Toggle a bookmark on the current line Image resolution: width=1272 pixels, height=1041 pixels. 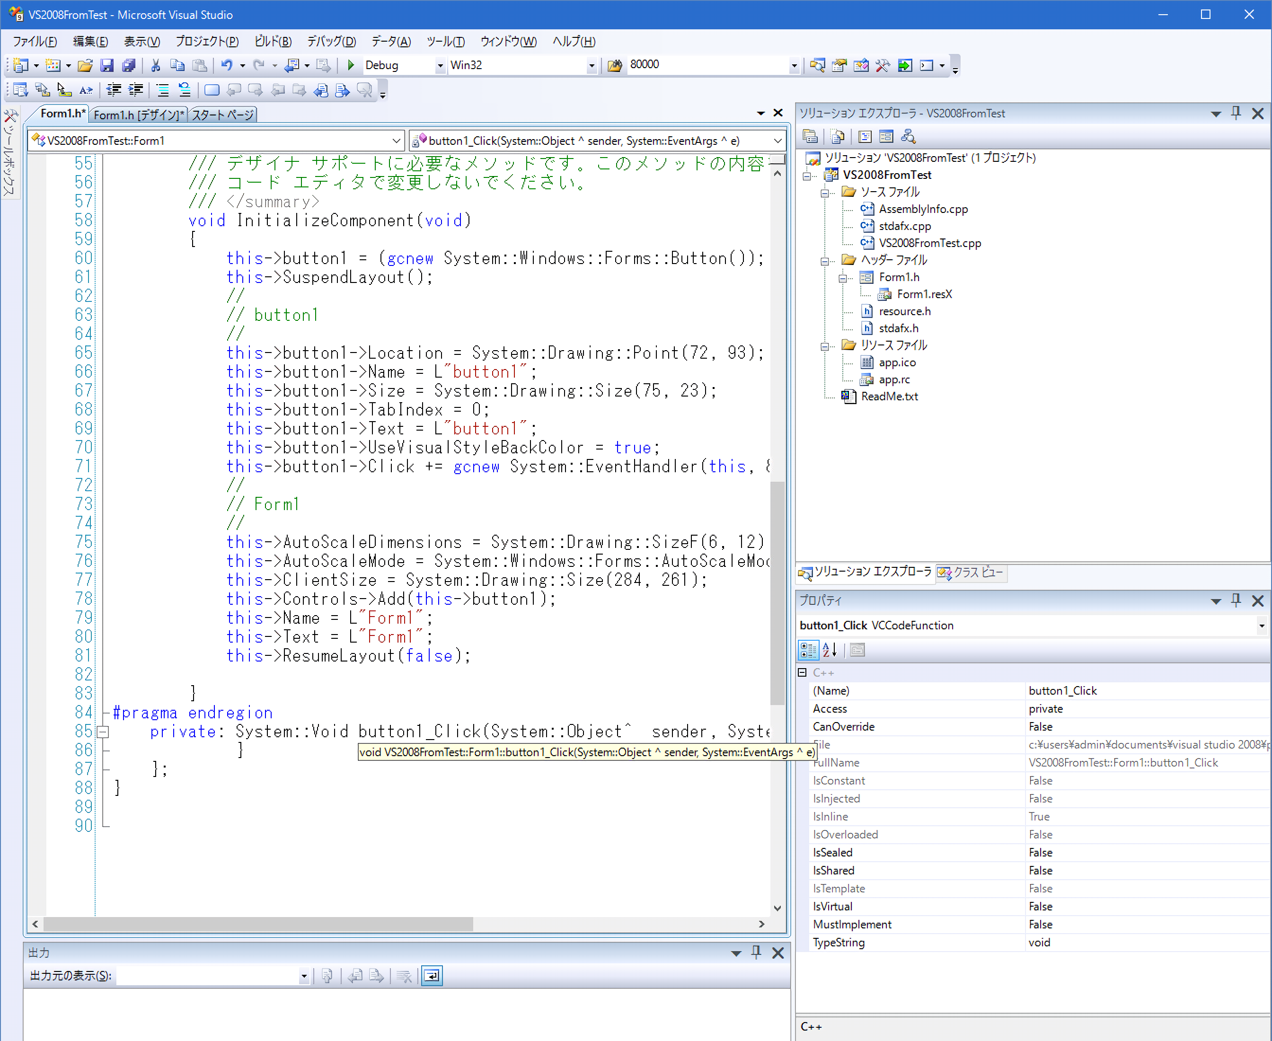(x=212, y=90)
